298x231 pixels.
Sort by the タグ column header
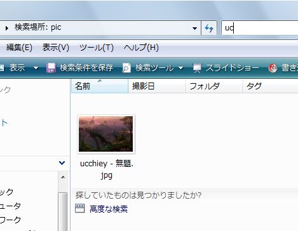point(270,86)
